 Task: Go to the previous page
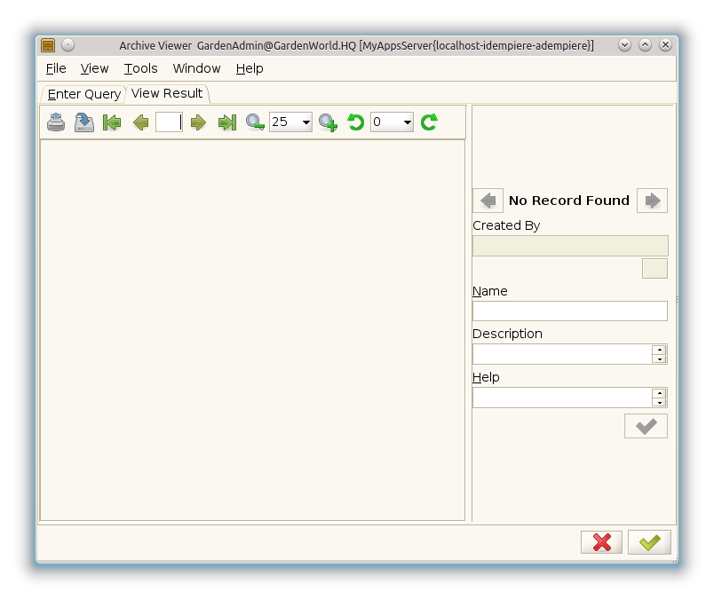coord(140,122)
